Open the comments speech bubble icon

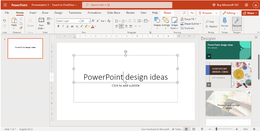pos(184,13)
